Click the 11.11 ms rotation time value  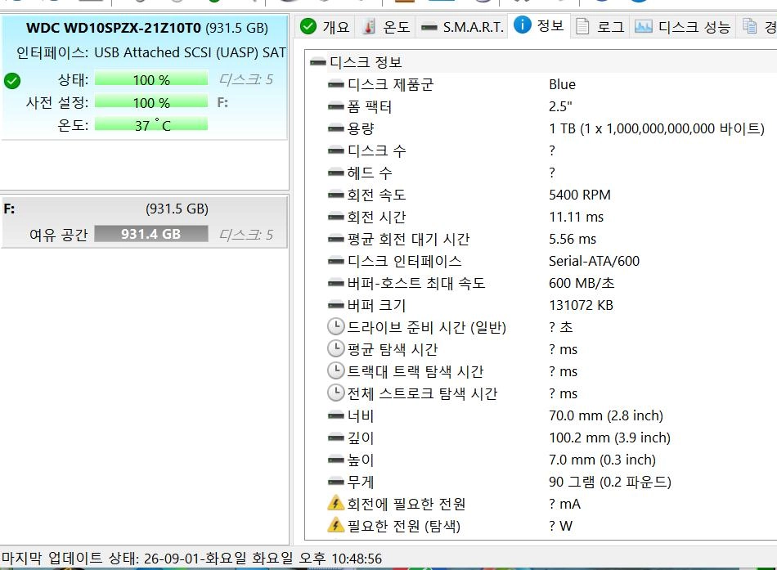(x=576, y=217)
